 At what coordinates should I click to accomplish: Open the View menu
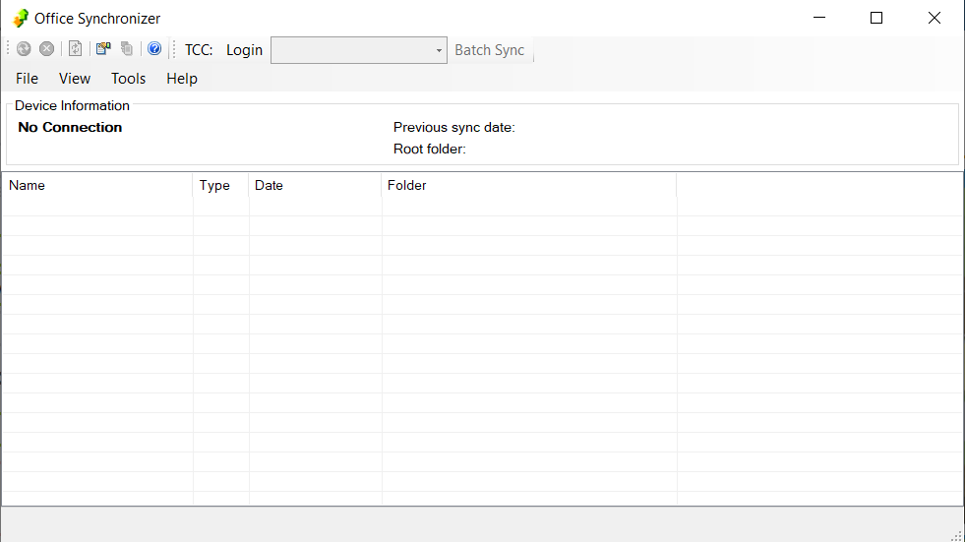[75, 79]
